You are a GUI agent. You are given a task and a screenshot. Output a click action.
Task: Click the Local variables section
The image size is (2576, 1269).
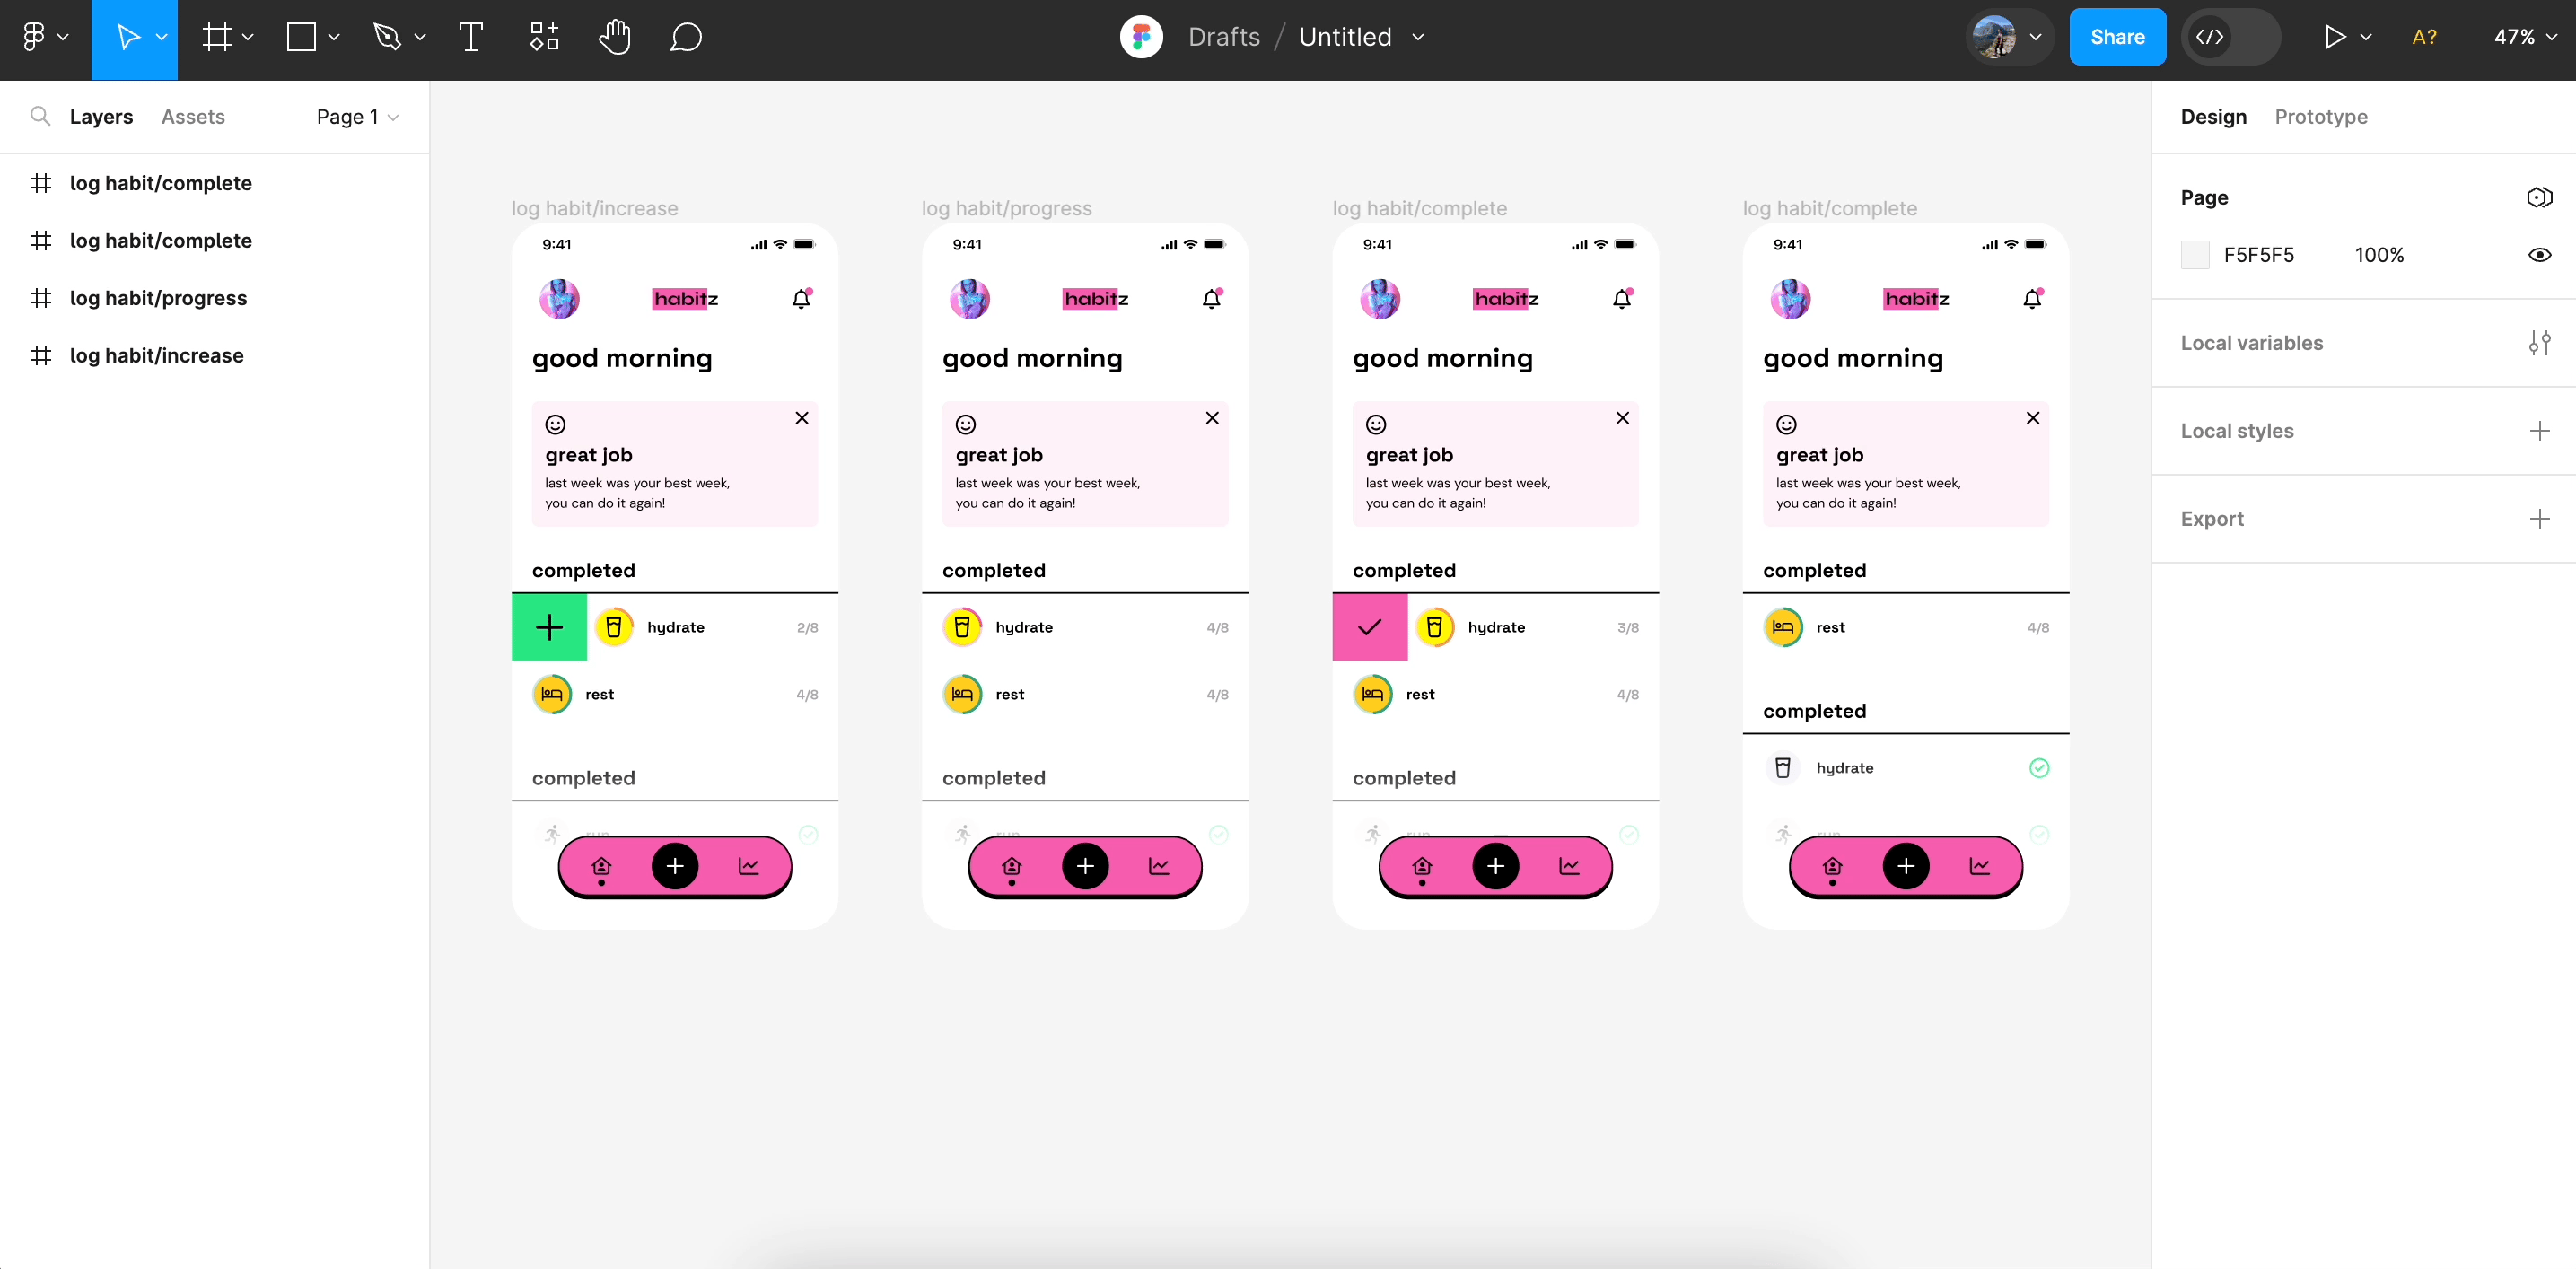tap(2252, 343)
